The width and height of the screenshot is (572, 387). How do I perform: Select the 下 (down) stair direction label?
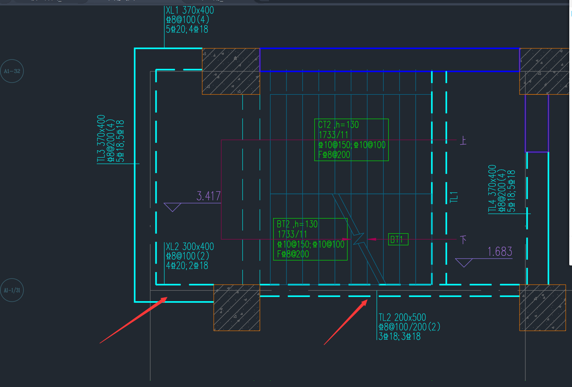tap(463, 239)
